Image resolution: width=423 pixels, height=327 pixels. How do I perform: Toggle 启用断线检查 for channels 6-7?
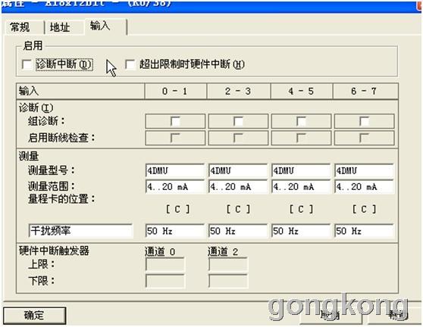pos(364,138)
